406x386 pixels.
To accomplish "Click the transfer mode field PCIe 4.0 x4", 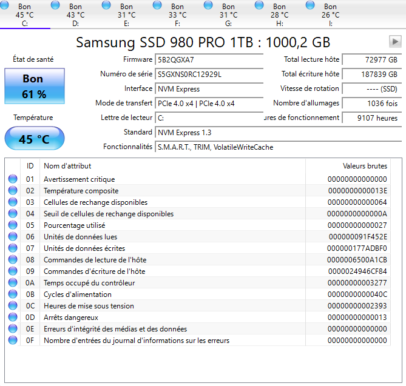I will point(209,104).
